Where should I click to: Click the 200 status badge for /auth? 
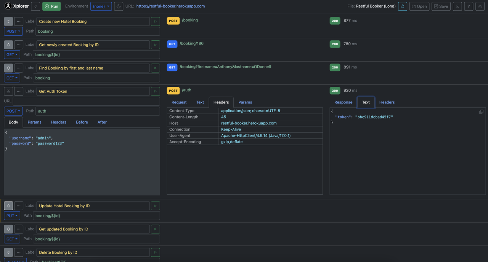coord(335,91)
